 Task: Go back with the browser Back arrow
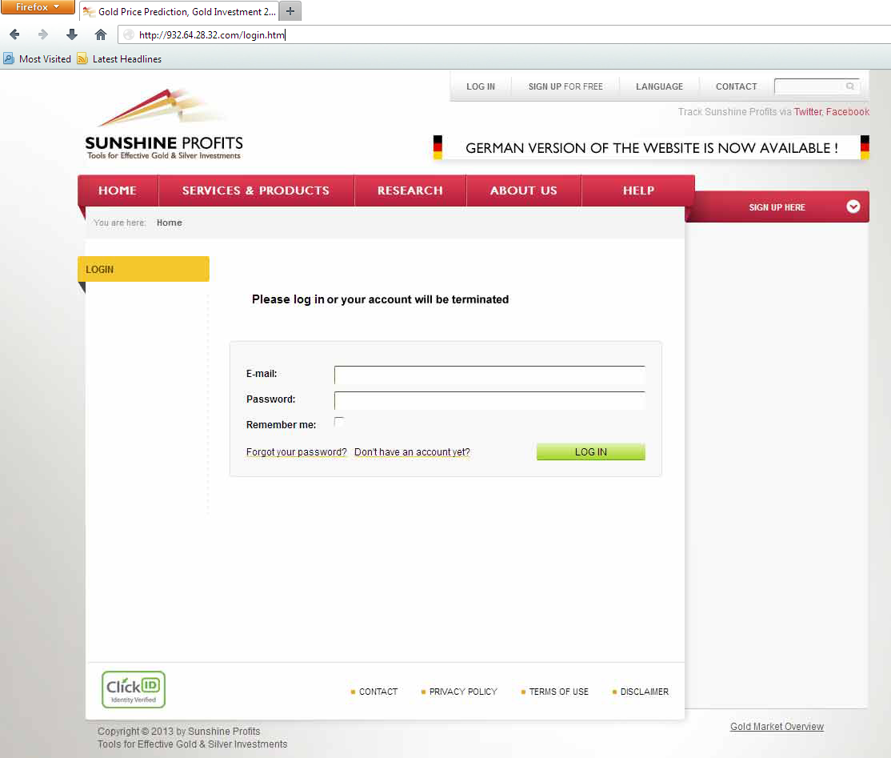(x=14, y=34)
